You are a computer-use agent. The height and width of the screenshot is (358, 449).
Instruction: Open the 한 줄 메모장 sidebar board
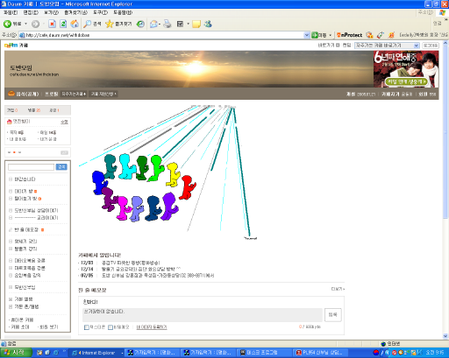pos(26,230)
